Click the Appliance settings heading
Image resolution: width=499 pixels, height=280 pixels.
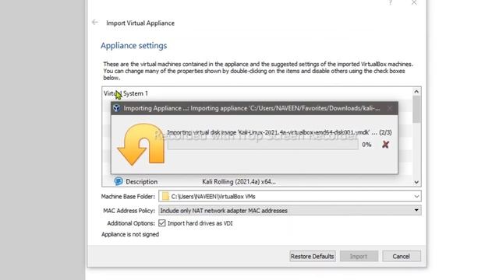pos(133,45)
